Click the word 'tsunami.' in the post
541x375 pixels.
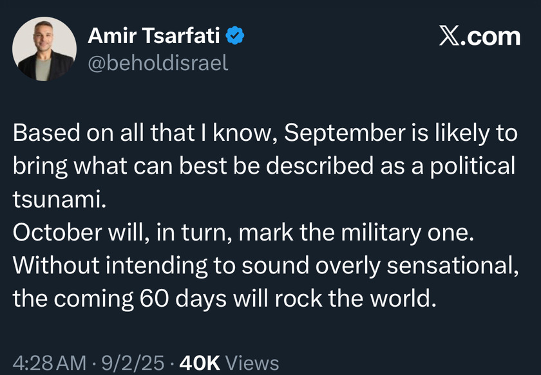(x=59, y=199)
